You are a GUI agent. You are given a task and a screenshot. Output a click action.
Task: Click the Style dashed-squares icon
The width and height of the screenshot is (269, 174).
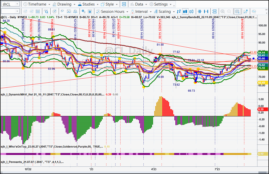point(103,4)
